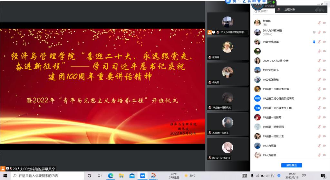
Task: Toggle microphone for 19公管刘可为
Action: point(319,70)
